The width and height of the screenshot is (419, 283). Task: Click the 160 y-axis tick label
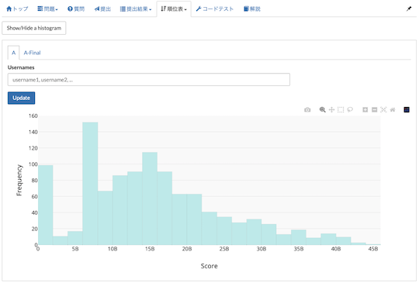pos(33,116)
